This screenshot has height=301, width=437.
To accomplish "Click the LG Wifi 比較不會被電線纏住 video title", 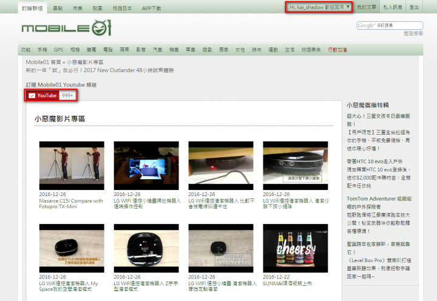I will pyautogui.click(x=222, y=204).
